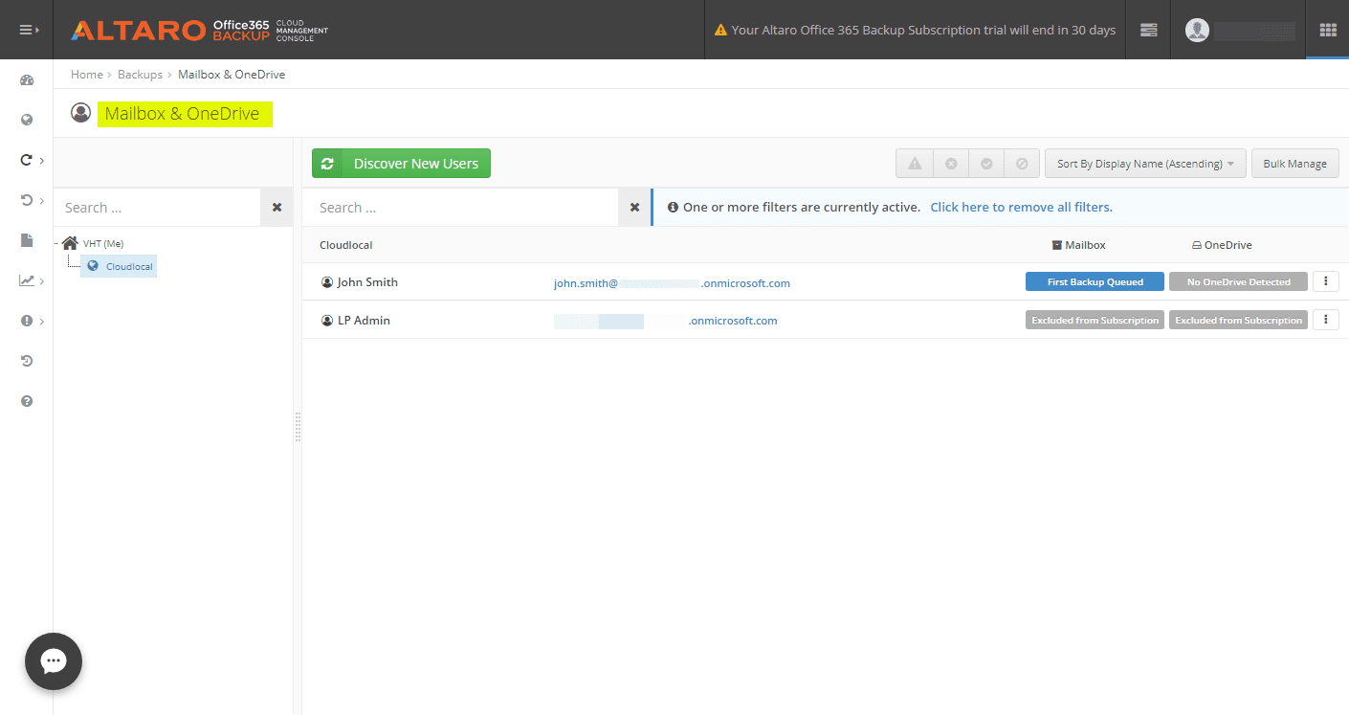Click LP Admin's Mailbox Excluded from Subscription badge
Image resolution: width=1349 pixels, height=715 pixels.
1095,320
